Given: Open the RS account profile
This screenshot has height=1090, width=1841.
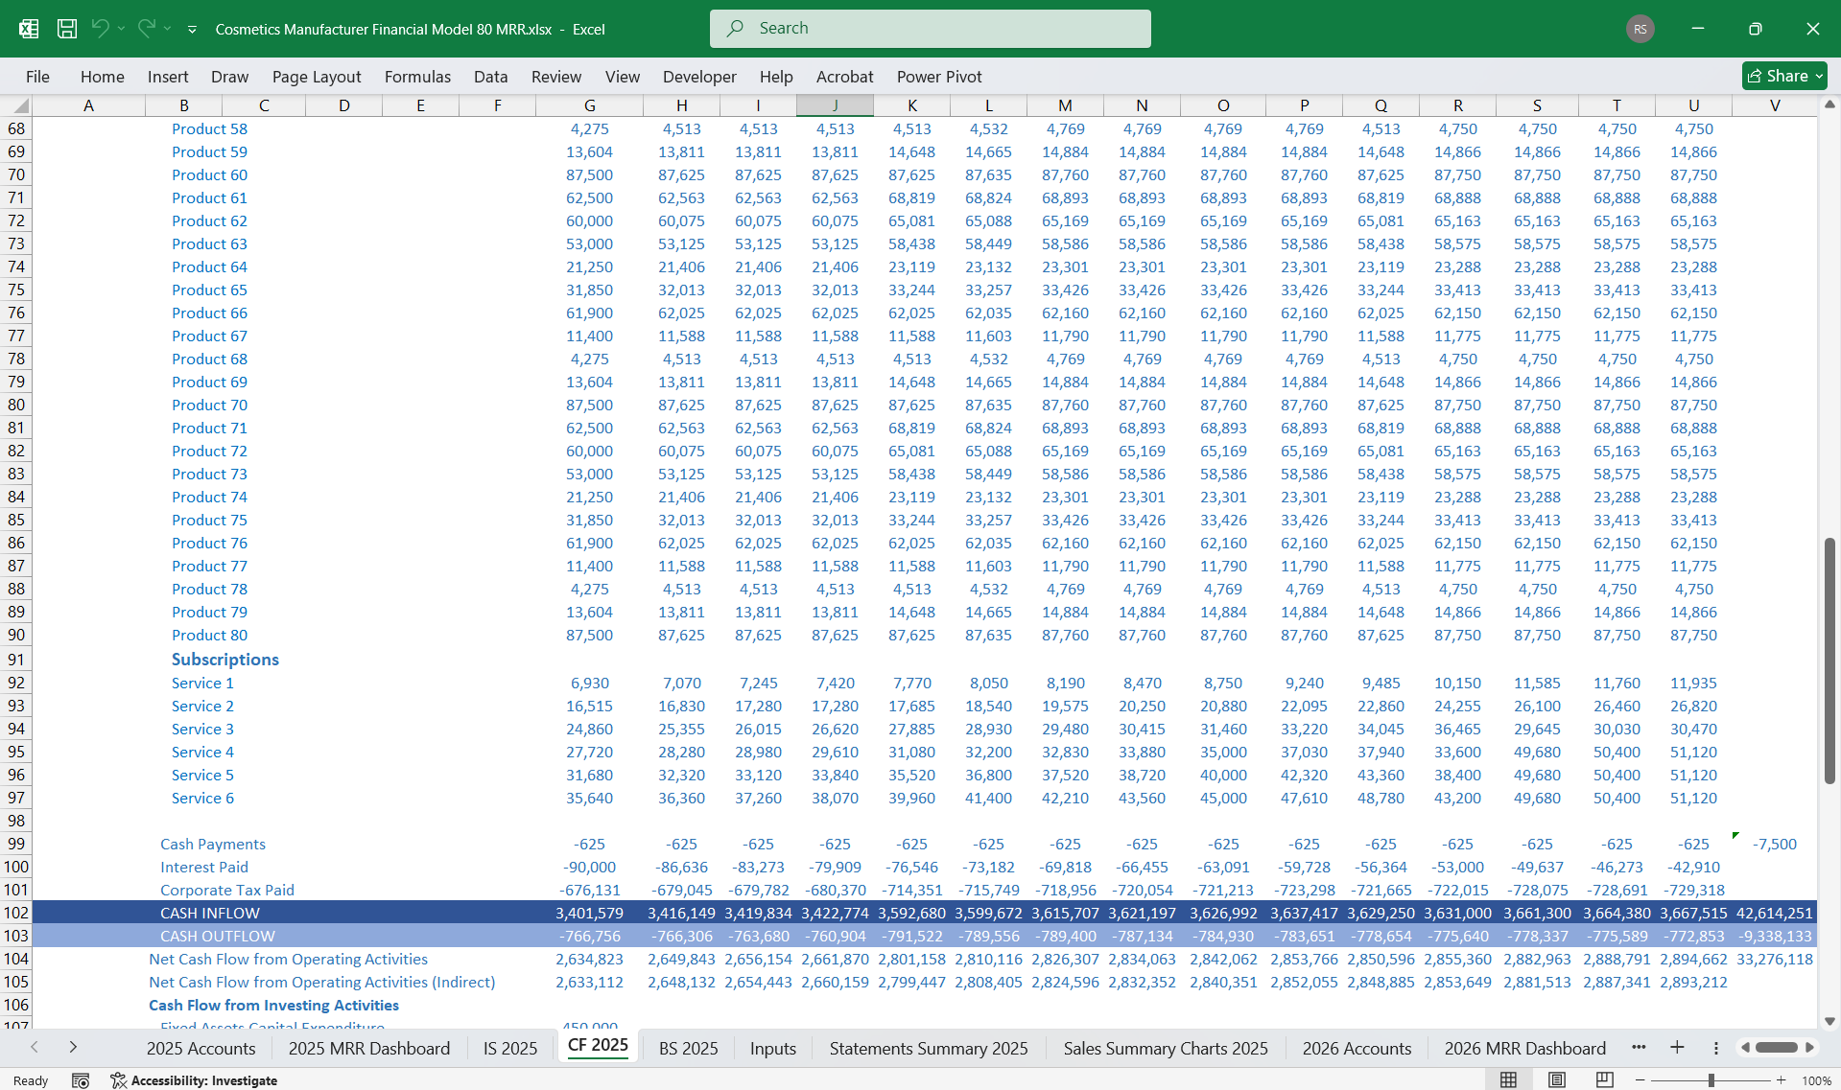Looking at the screenshot, I should (x=1640, y=29).
